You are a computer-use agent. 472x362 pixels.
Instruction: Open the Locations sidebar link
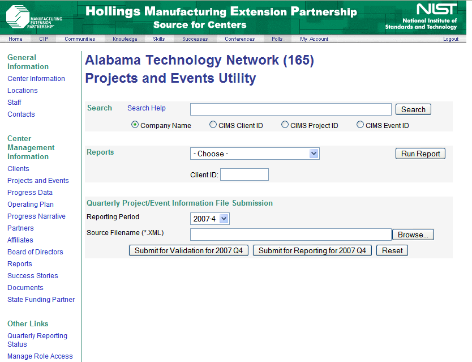(23, 91)
